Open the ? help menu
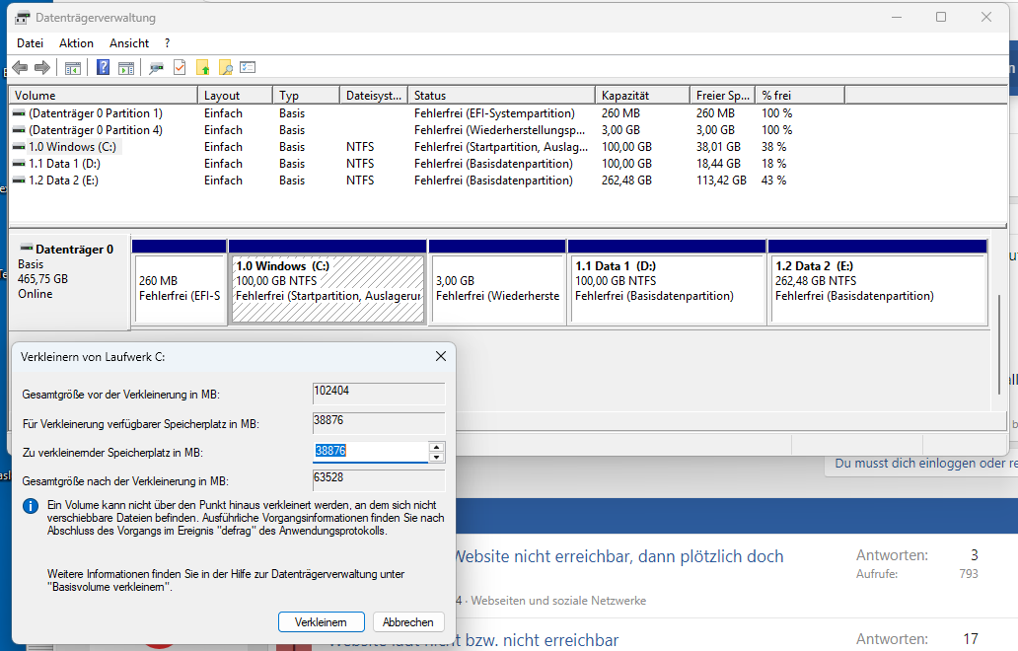The width and height of the screenshot is (1018, 651). point(168,43)
